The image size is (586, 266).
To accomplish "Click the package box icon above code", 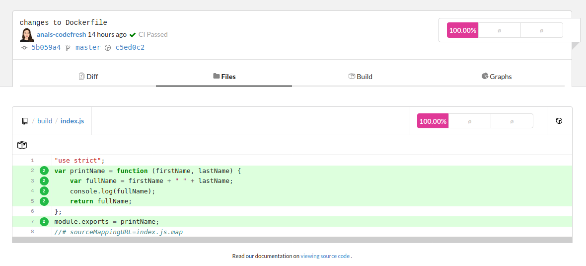I will pyautogui.click(x=22, y=145).
